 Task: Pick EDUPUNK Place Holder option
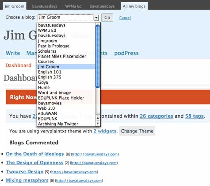click(66, 98)
